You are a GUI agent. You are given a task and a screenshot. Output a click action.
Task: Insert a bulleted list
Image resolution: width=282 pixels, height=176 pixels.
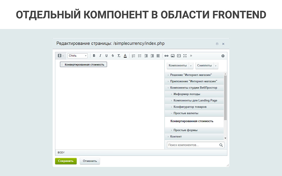coord(140,56)
